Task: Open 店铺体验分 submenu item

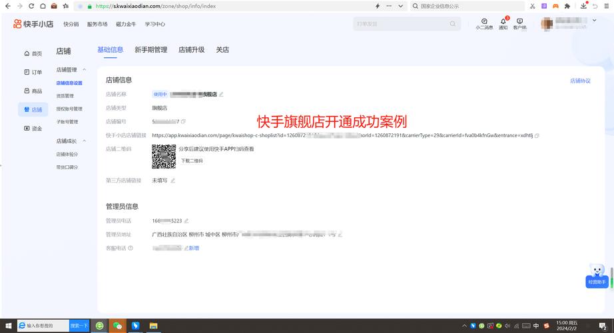Action: (67, 155)
